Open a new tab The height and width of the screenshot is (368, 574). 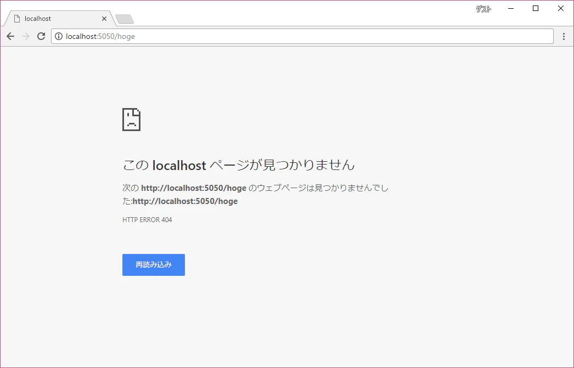[x=125, y=19]
